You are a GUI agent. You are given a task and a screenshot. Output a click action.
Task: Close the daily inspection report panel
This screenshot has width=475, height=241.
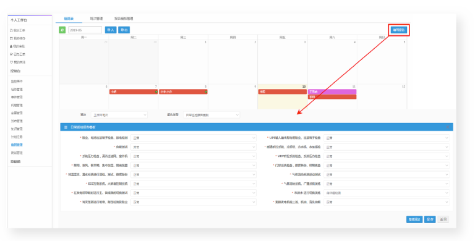coord(447,127)
